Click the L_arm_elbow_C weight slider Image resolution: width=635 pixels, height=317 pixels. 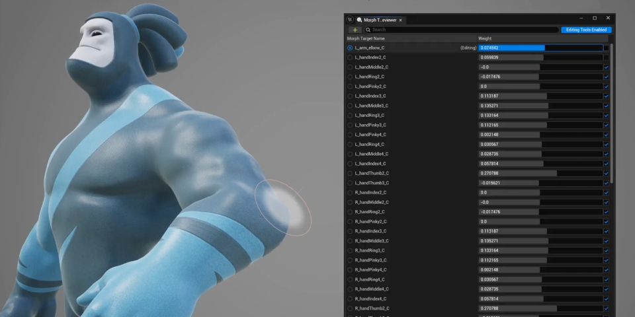[540, 48]
